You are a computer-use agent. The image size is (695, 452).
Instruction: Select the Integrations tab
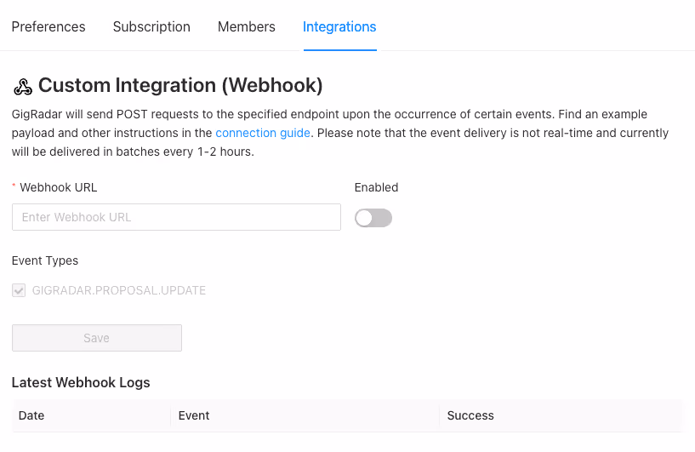tap(339, 26)
